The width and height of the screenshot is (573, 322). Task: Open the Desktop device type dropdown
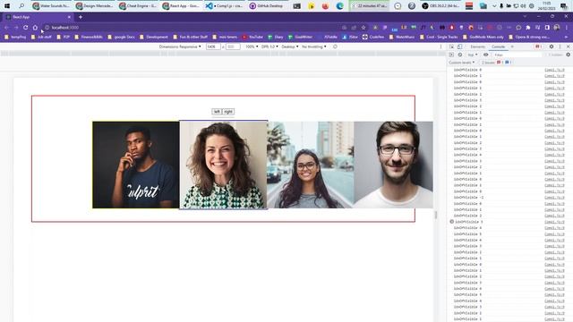pos(290,47)
